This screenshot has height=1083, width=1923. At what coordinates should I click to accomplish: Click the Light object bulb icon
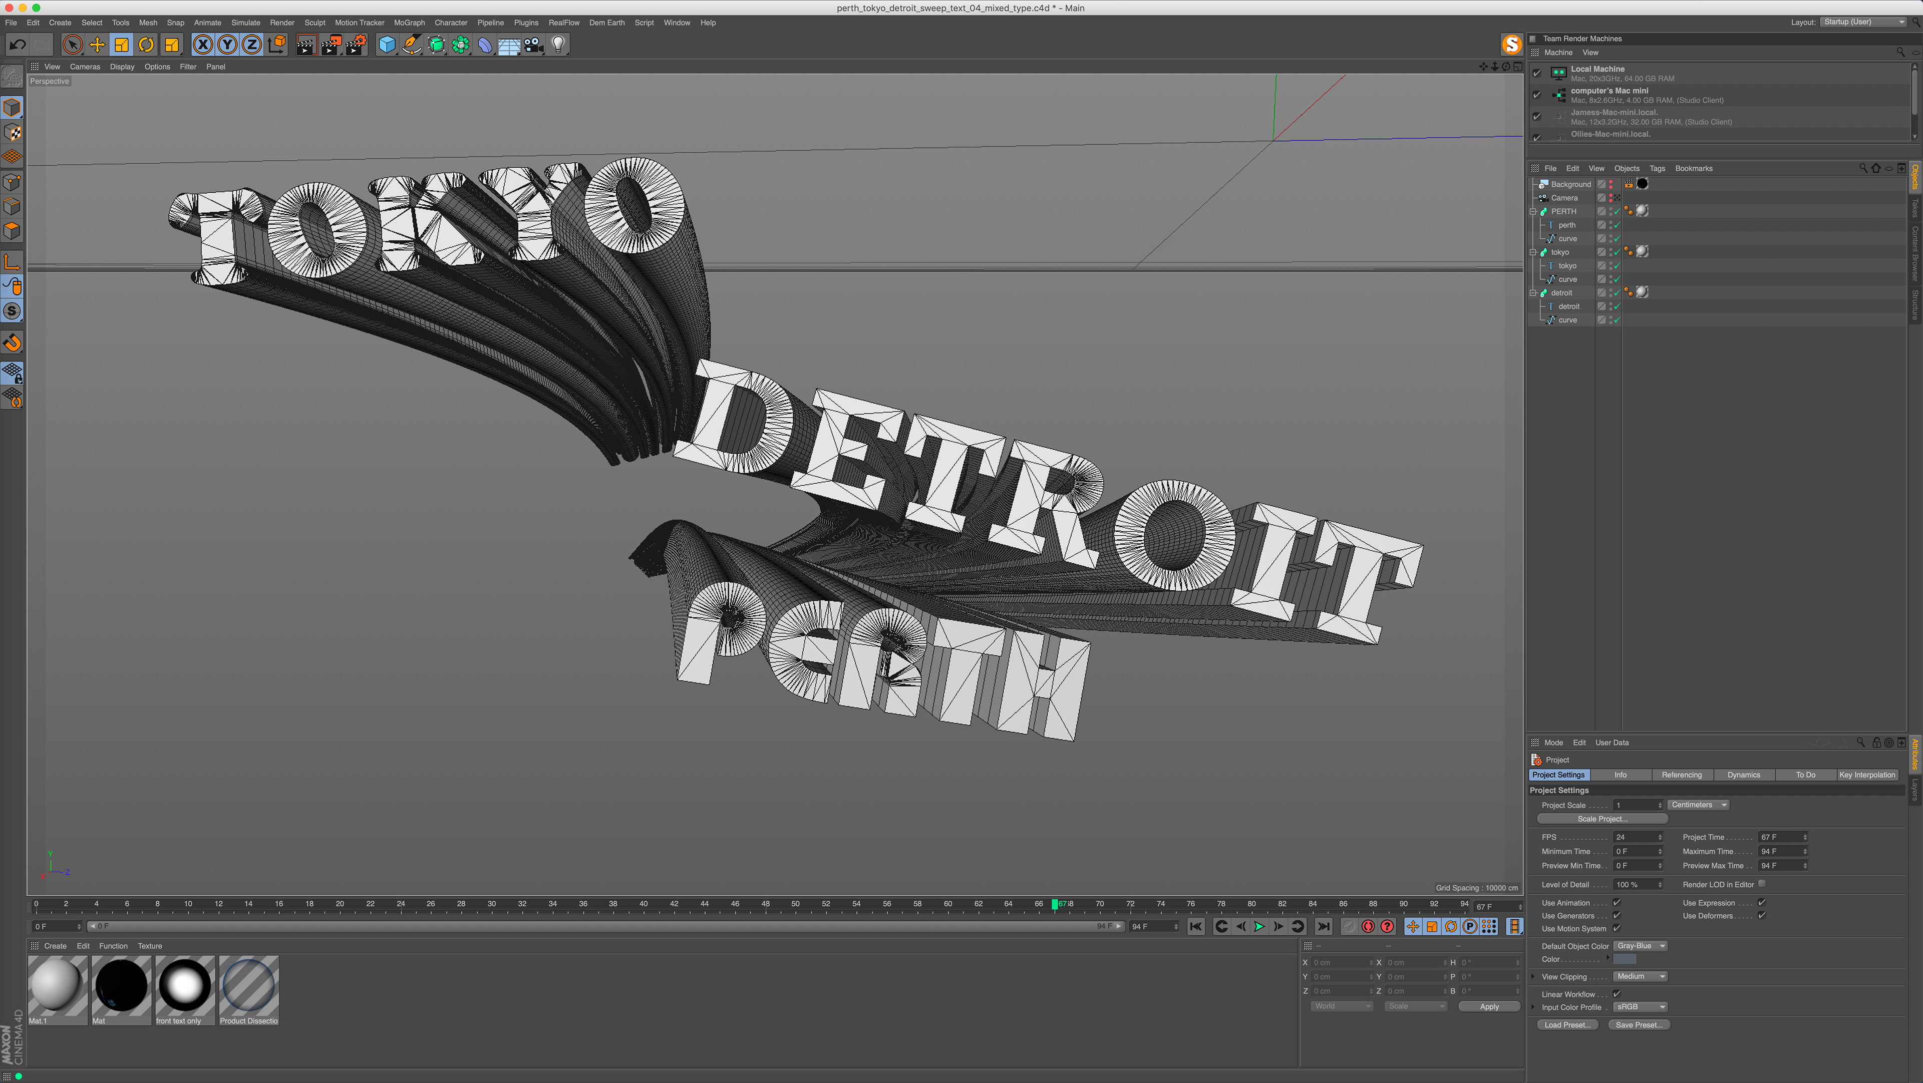point(558,46)
